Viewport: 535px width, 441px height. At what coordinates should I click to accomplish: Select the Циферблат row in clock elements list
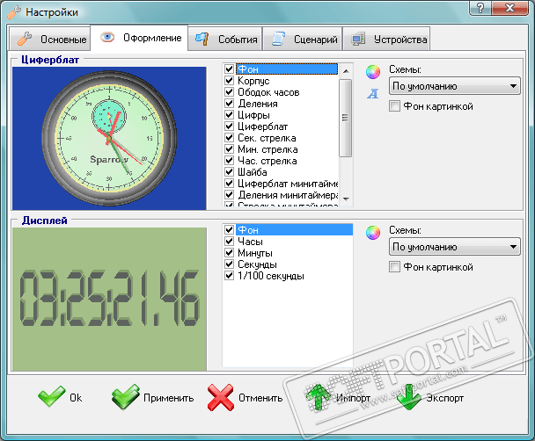[282, 127]
